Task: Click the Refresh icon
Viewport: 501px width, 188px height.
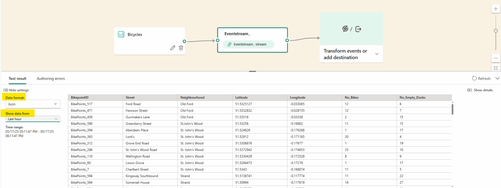Action: [x=475, y=78]
